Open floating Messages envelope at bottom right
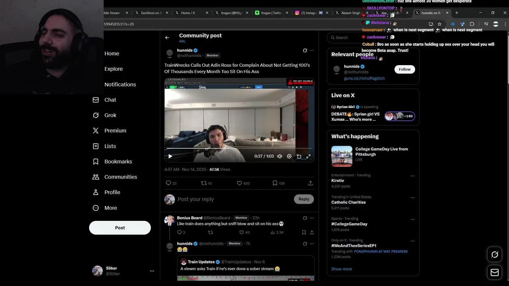 (495, 272)
